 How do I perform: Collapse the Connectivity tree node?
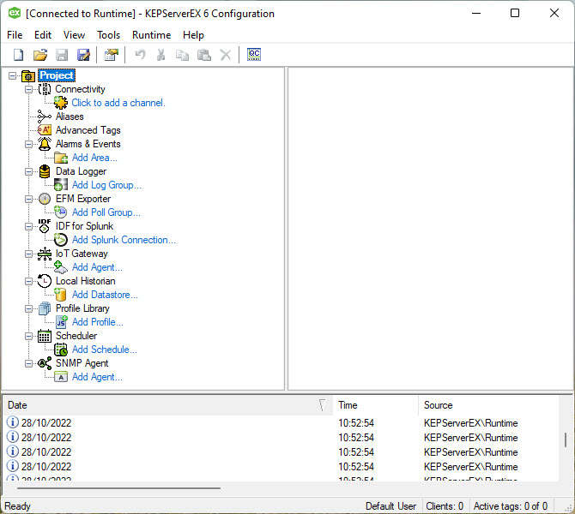[28, 89]
